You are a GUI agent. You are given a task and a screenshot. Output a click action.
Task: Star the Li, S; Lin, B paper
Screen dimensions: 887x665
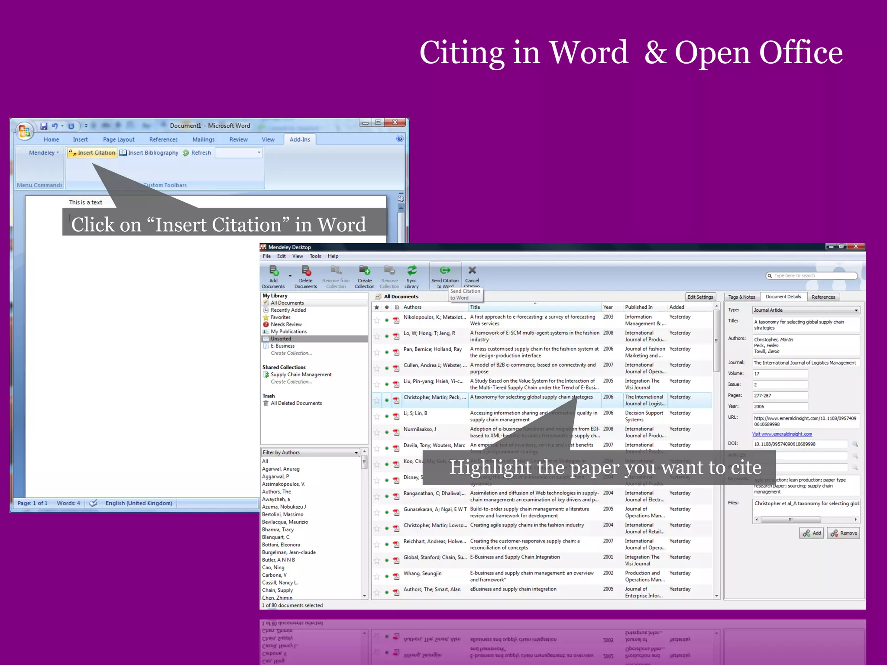coord(377,416)
